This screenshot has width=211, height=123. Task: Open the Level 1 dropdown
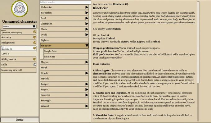pyautogui.click(x=20, y=26)
